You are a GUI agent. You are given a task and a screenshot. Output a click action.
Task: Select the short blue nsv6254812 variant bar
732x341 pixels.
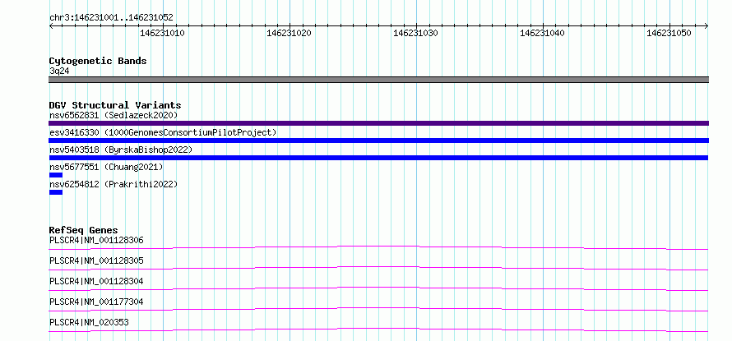click(x=56, y=192)
